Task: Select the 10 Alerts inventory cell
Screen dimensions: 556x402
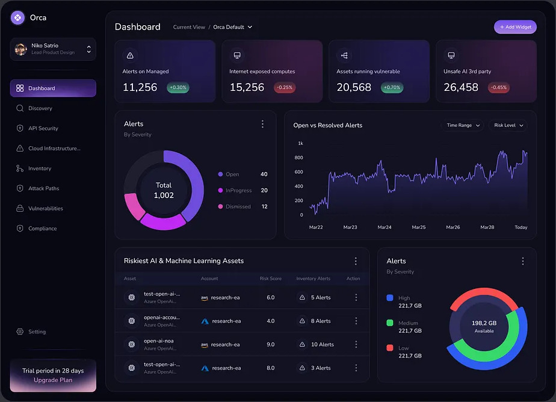Action: coord(317,344)
